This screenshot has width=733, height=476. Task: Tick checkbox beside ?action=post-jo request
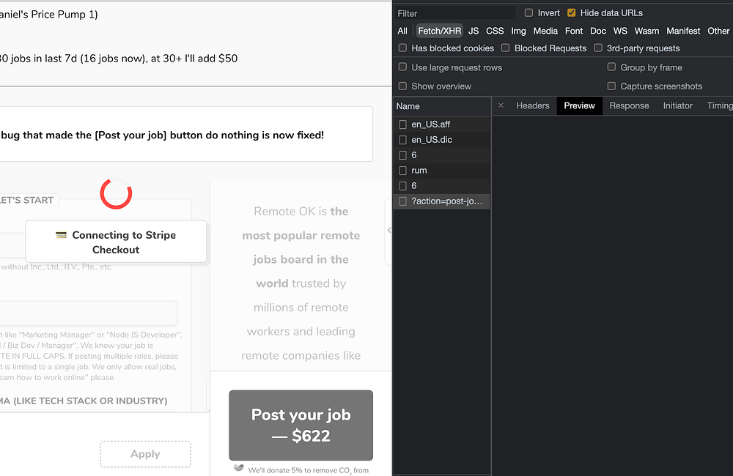coord(402,201)
